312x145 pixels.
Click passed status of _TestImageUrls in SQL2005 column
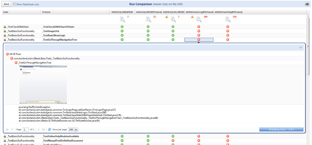coord(148,31)
